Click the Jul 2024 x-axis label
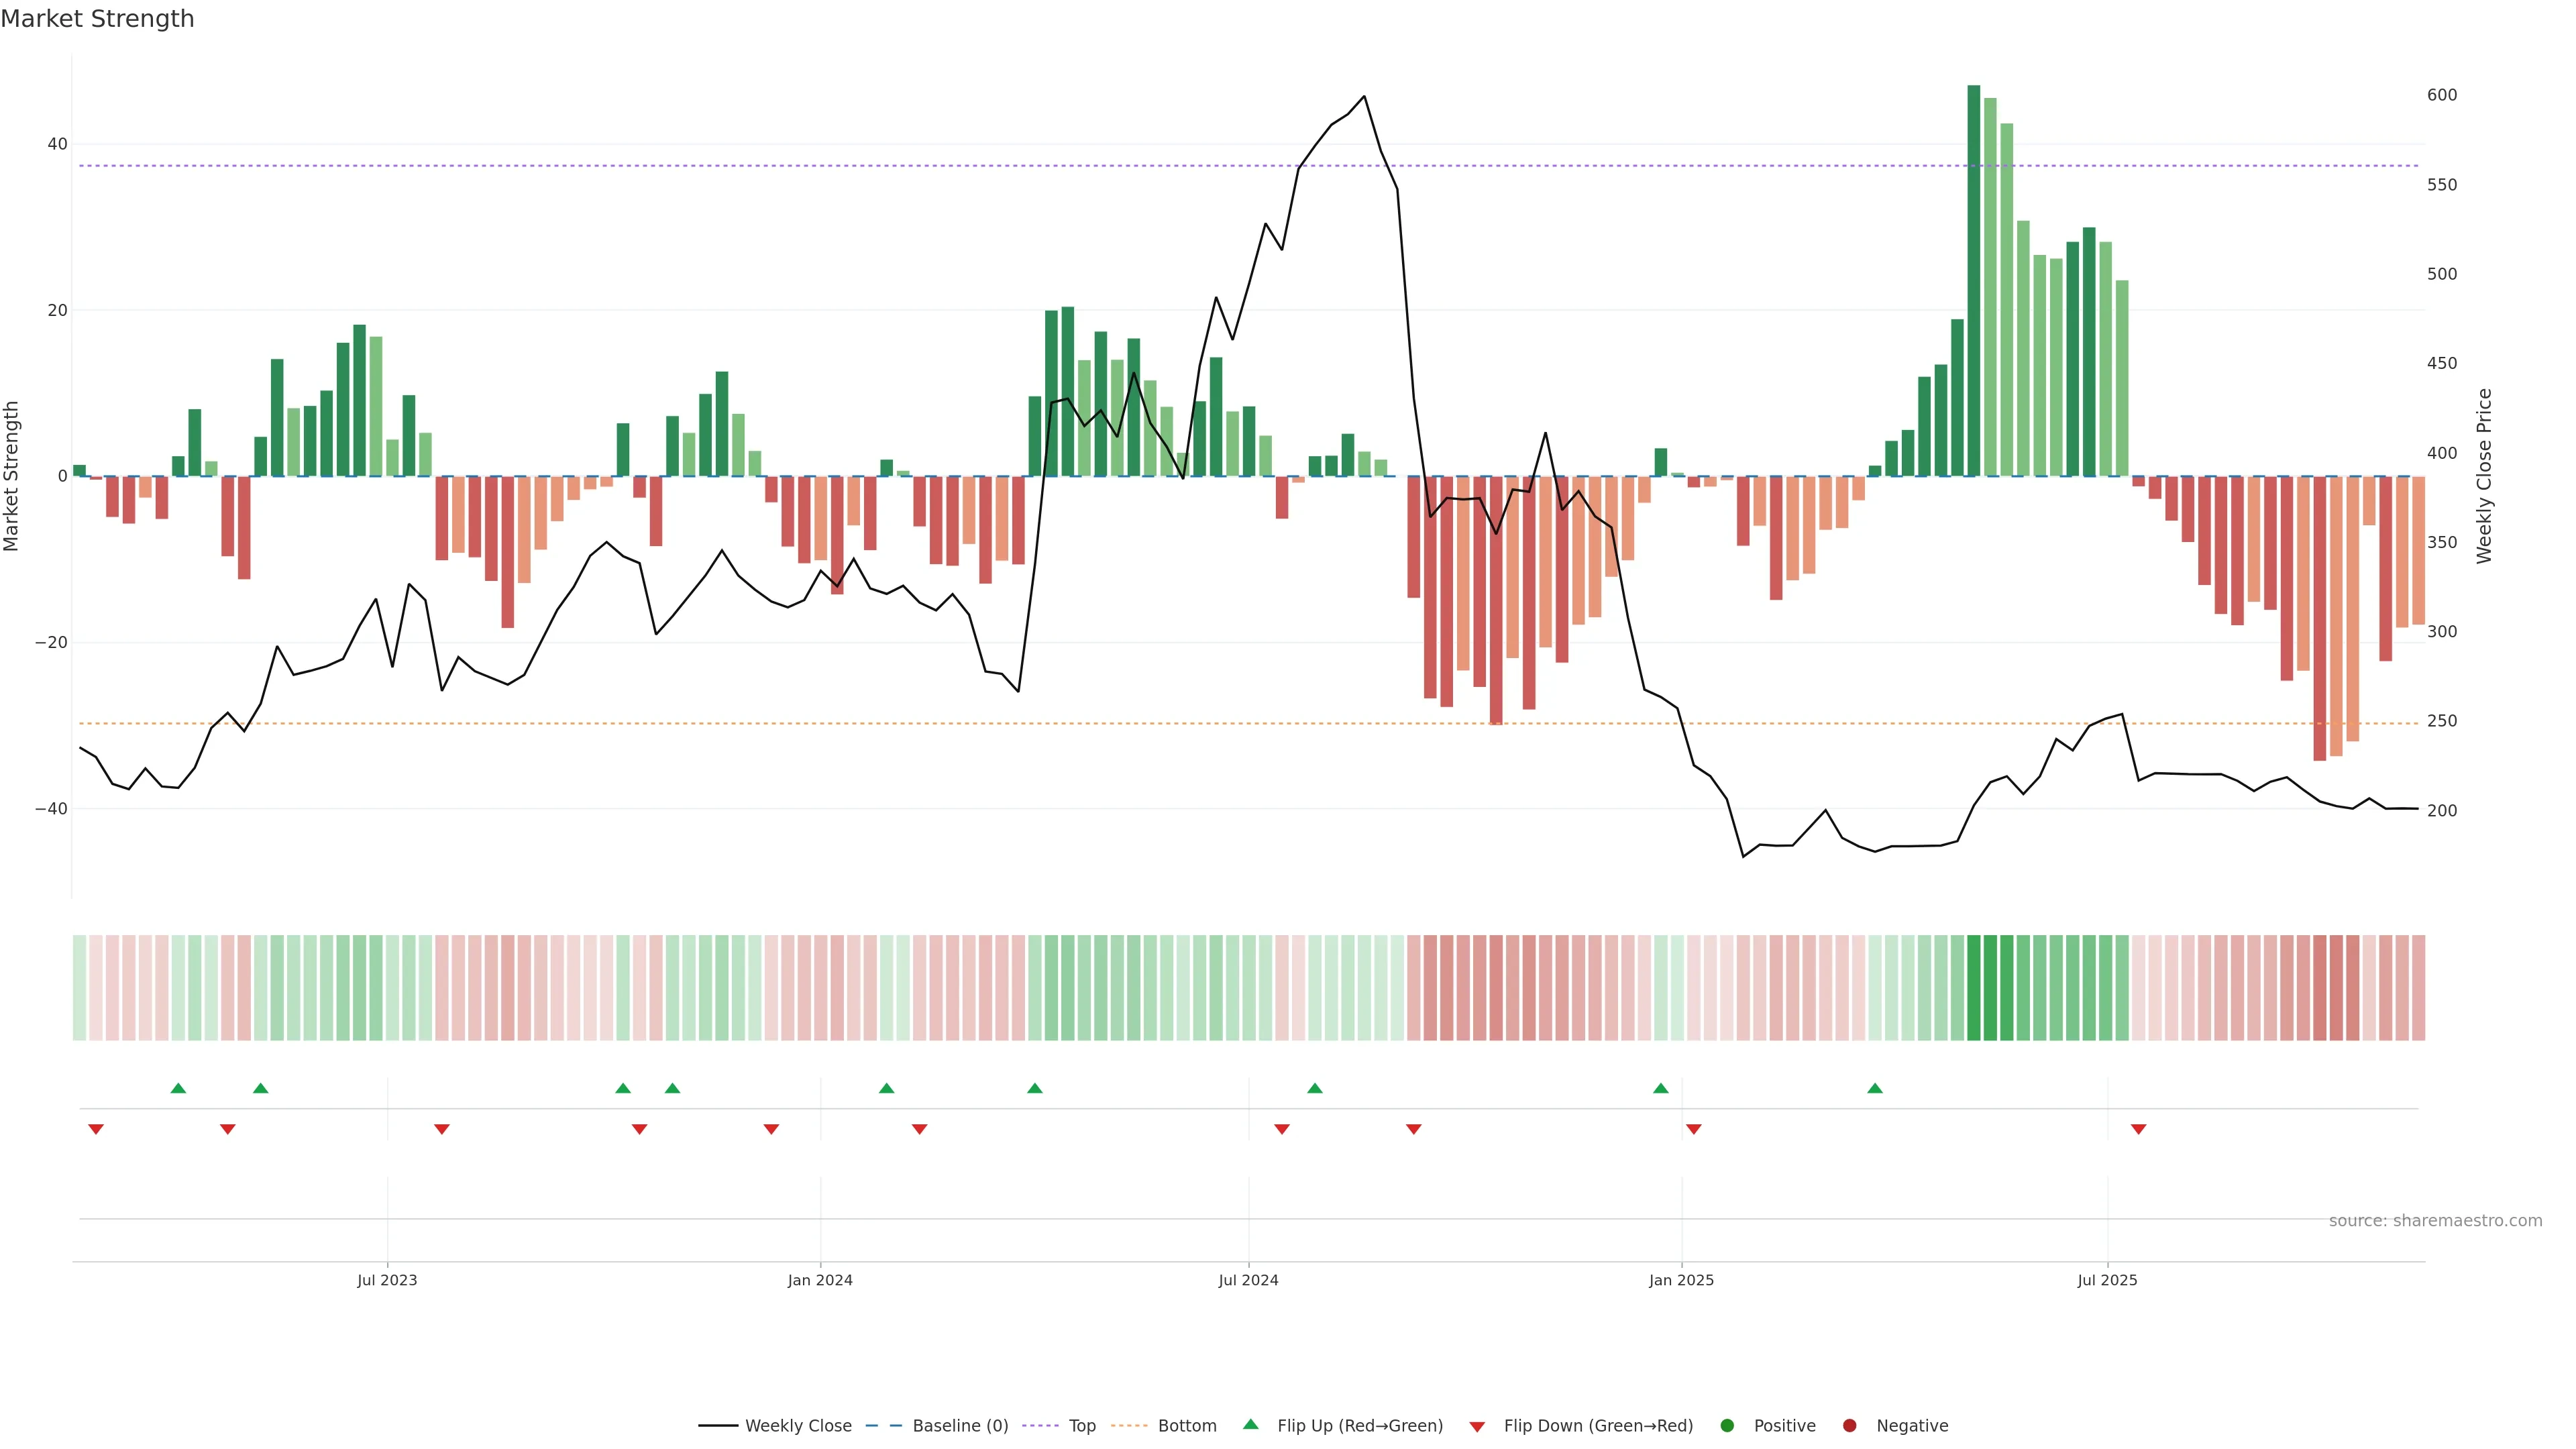The image size is (2576, 1449). click(1248, 1280)
